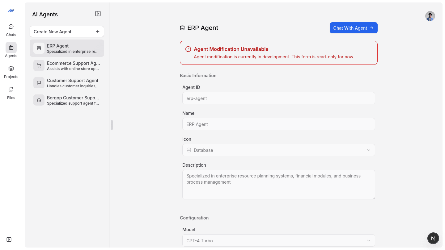The height and width of the screenshot is (250, 445).
Task: Click the chevron of the Model dropdown
Action: tap(369, 240)
